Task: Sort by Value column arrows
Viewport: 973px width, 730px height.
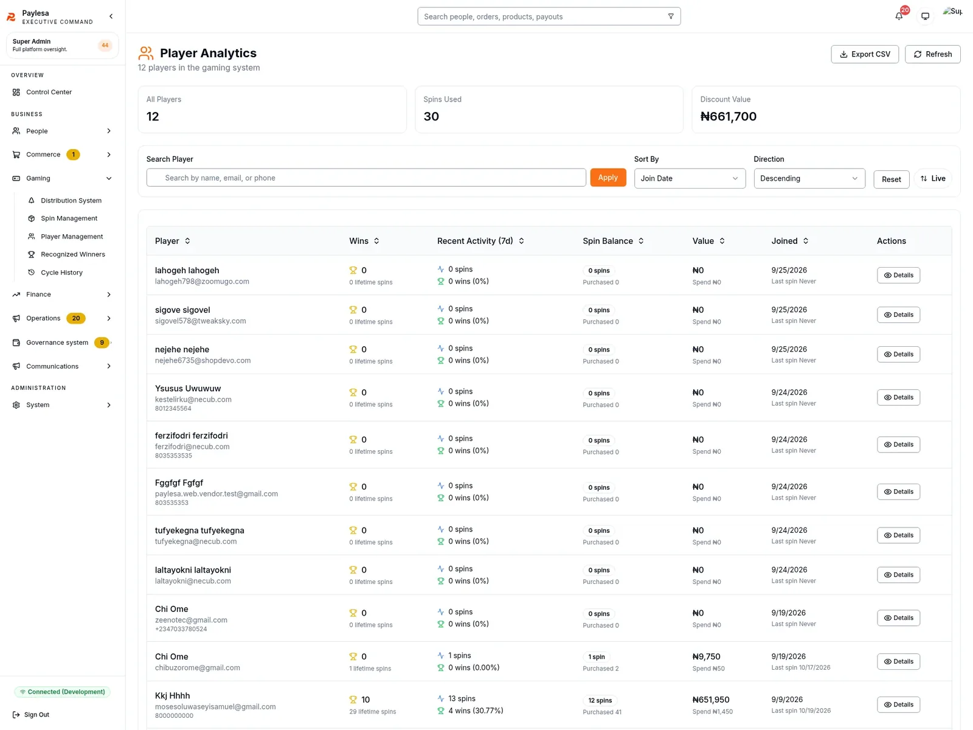Action: [x=722, y=241]
